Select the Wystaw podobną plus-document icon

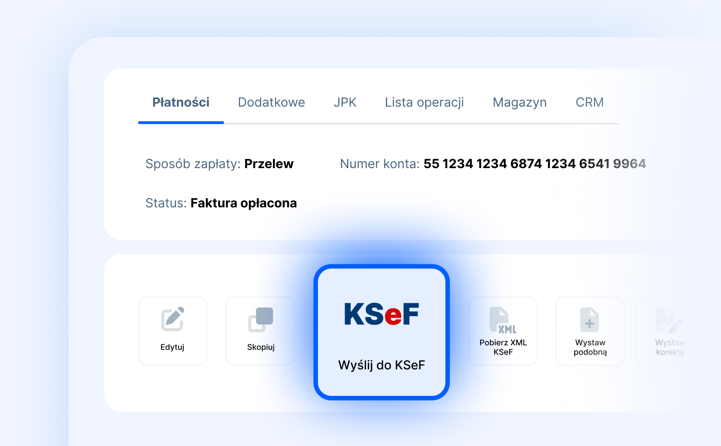(x=590, y=319)
